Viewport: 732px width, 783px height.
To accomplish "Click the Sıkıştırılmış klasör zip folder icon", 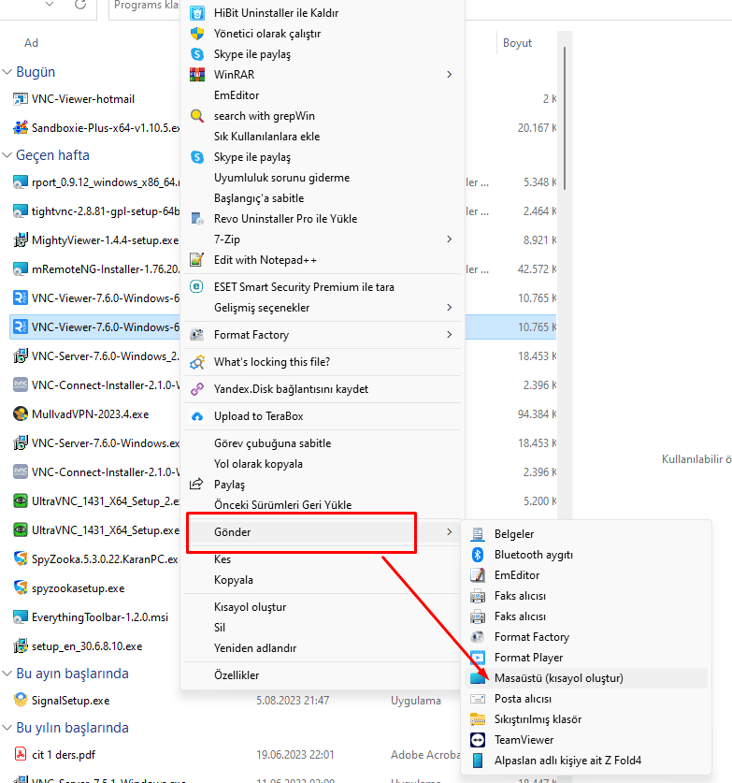I will [x=478, y=719].
